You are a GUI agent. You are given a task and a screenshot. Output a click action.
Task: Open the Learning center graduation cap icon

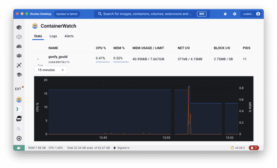coord(19,75)
